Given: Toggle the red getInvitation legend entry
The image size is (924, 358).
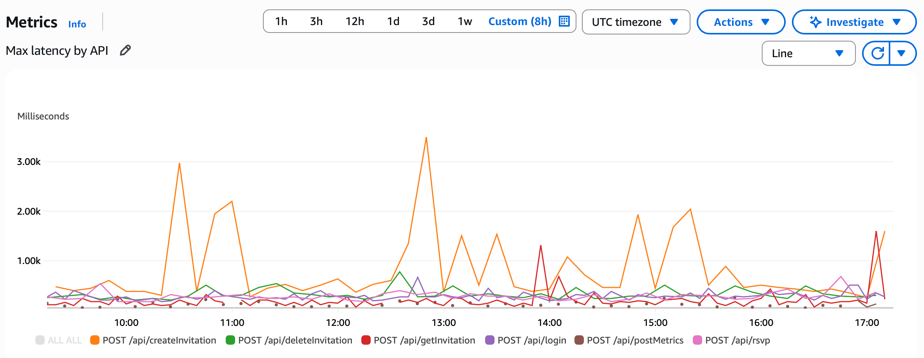Looking at the screenshot, I should [366, 340].
